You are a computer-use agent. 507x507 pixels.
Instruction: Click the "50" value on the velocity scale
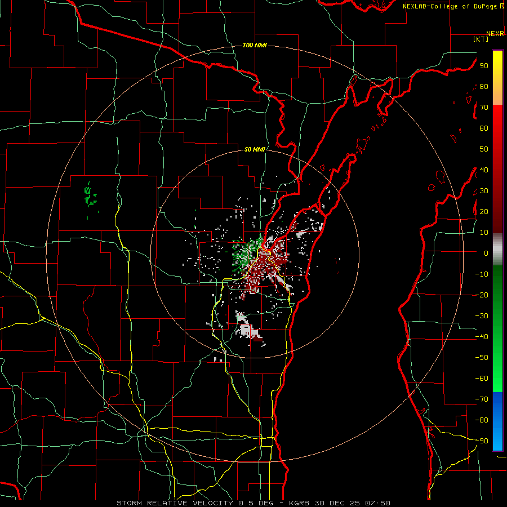click(x=484, y=149)
